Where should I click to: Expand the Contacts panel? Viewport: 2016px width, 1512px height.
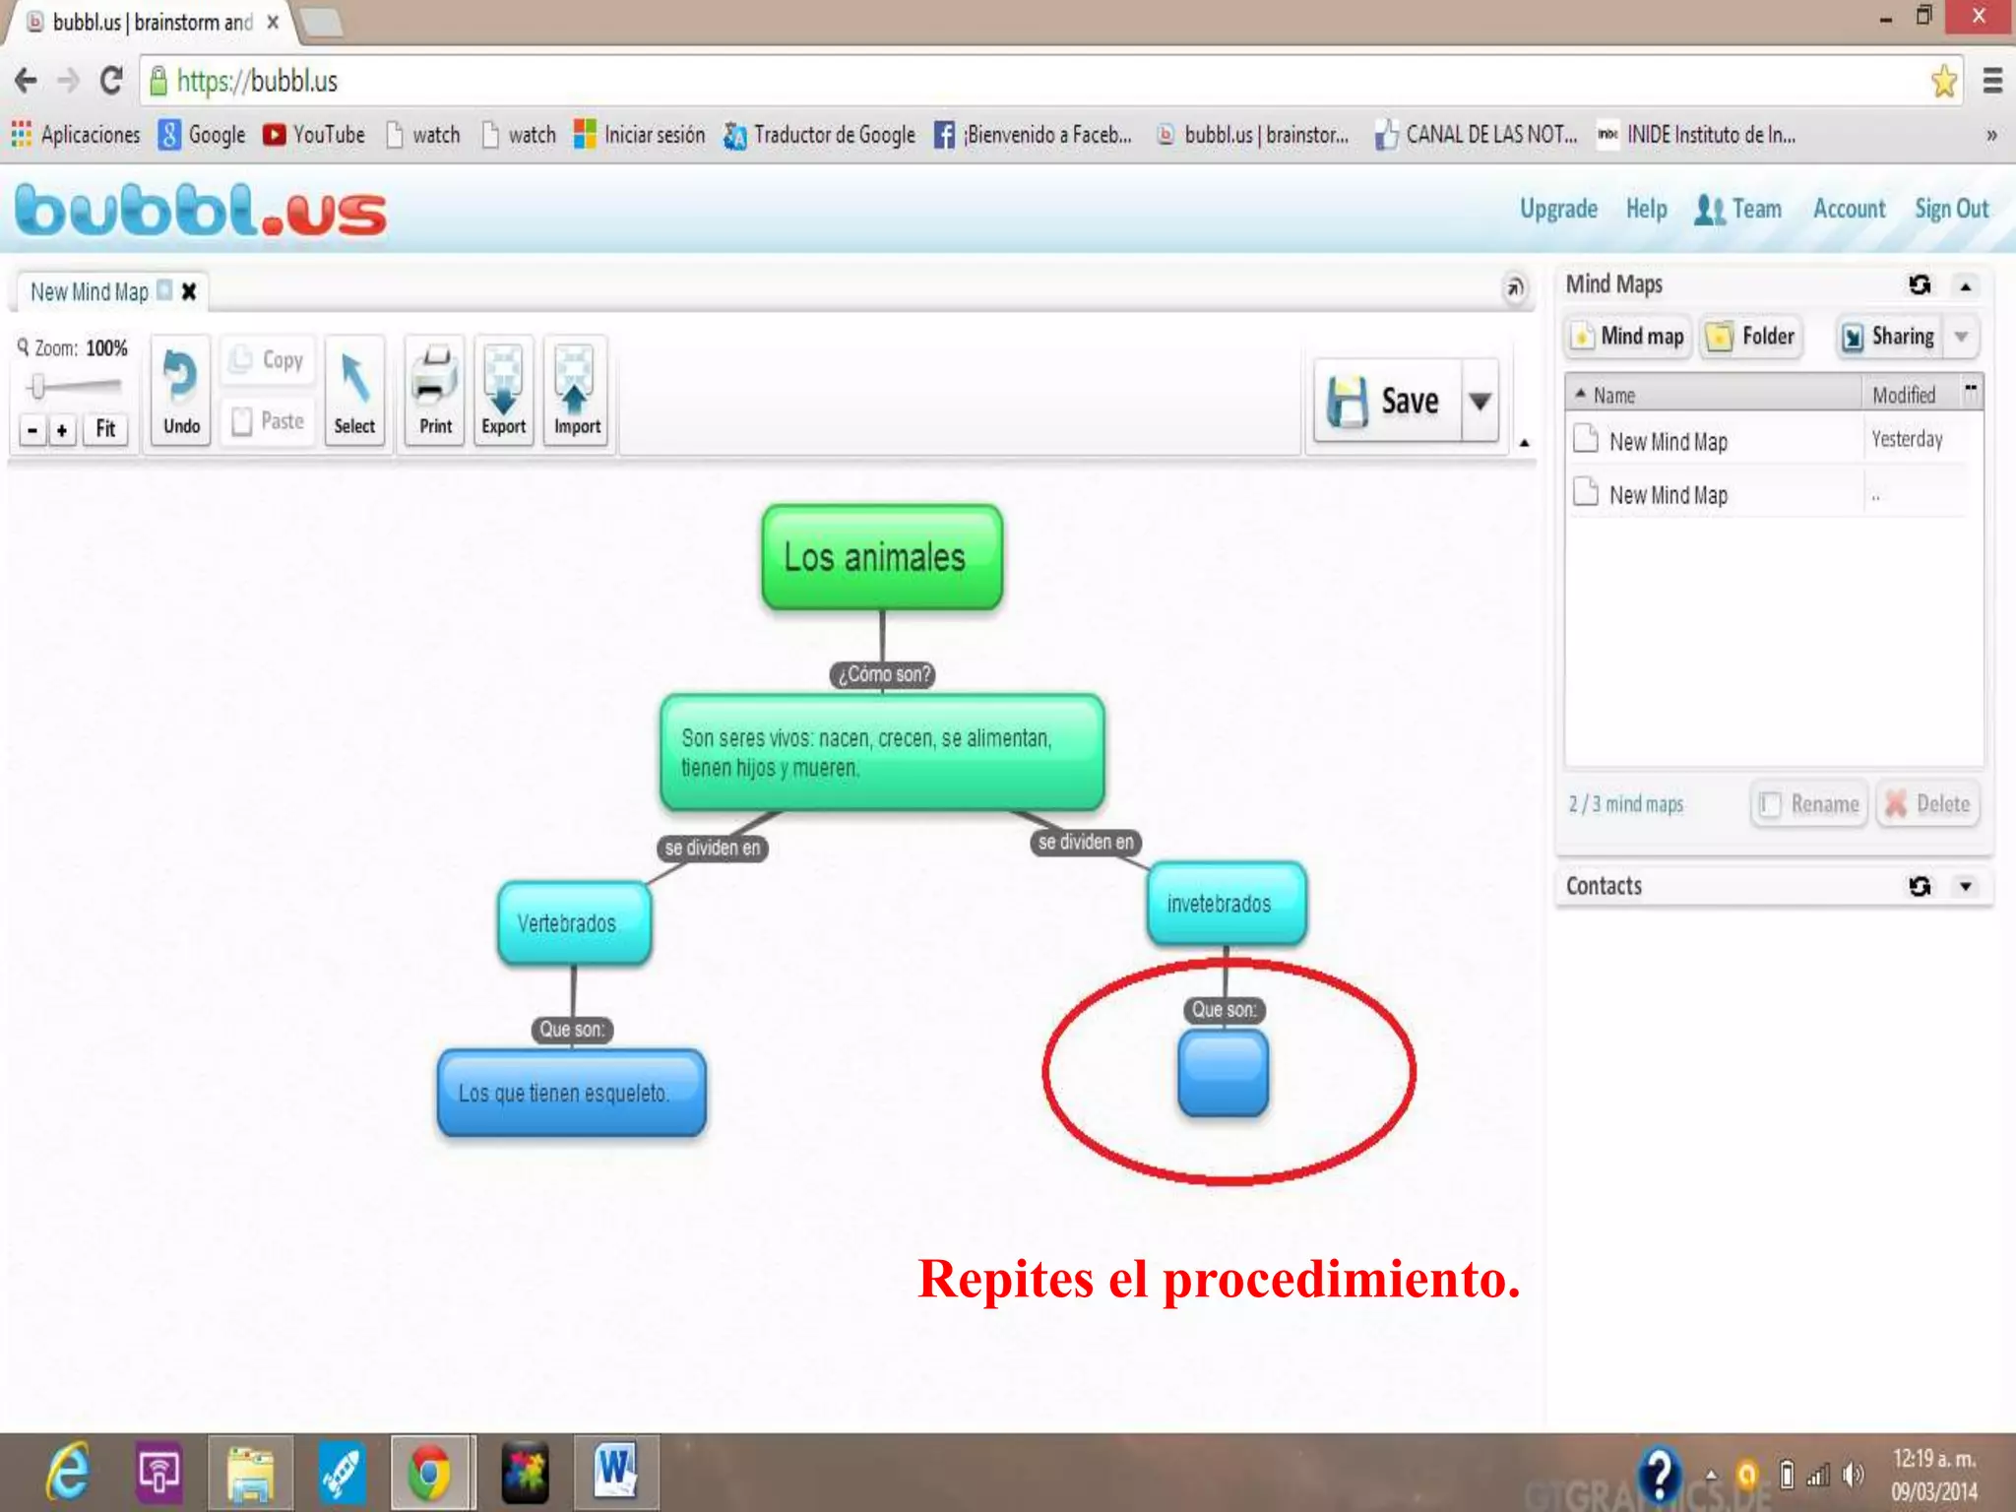1966,886
